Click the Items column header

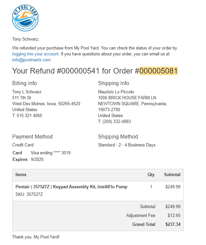point(21,174)
